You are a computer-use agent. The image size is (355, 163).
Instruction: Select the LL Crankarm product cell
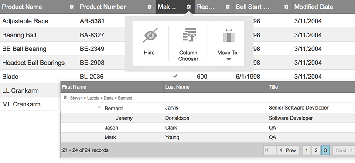click(20, 90)
